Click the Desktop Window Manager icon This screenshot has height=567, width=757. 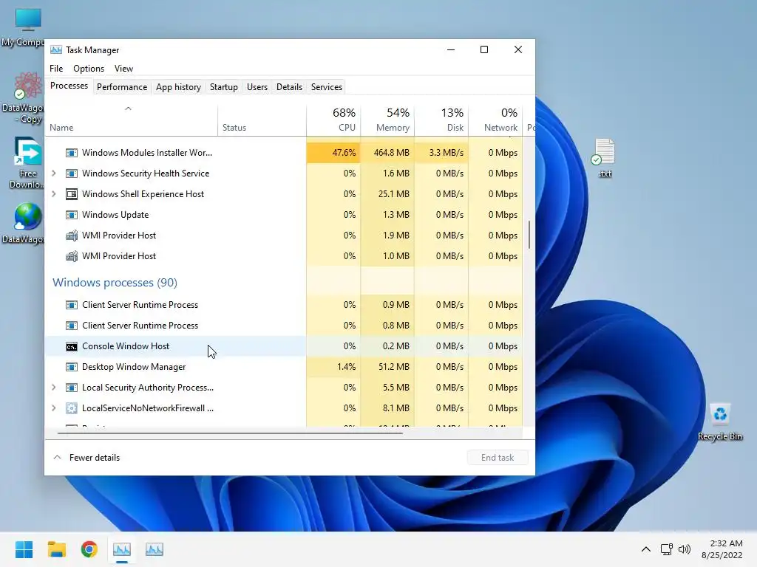[x=72, y=368]
